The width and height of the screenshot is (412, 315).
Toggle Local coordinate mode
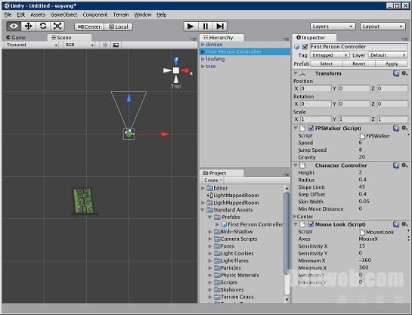119,26
